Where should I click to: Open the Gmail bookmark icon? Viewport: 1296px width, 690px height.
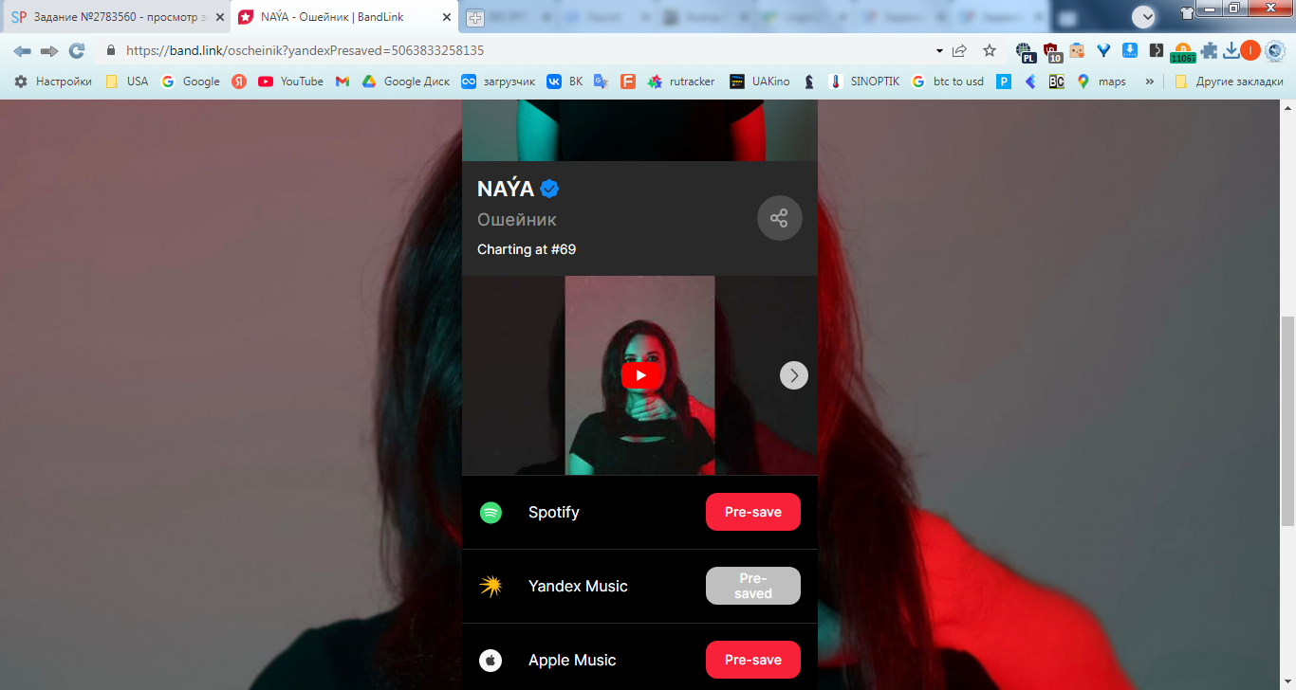click(x=343, y=82)
